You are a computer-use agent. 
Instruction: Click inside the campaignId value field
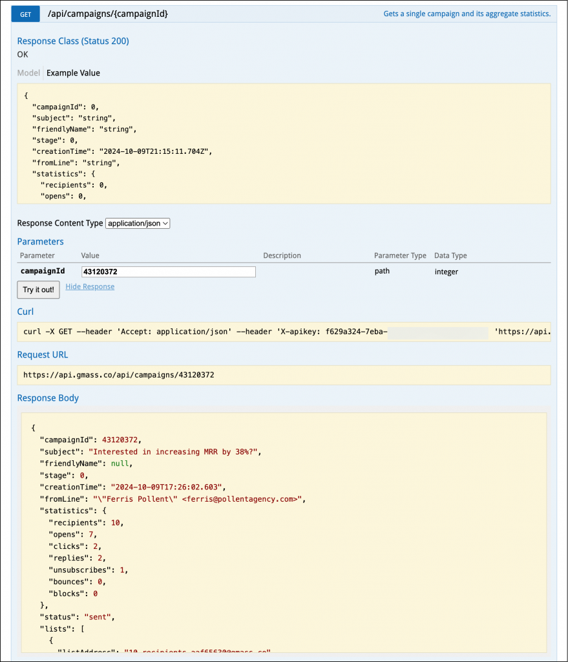pyautogui.click(x=168, y=272)
